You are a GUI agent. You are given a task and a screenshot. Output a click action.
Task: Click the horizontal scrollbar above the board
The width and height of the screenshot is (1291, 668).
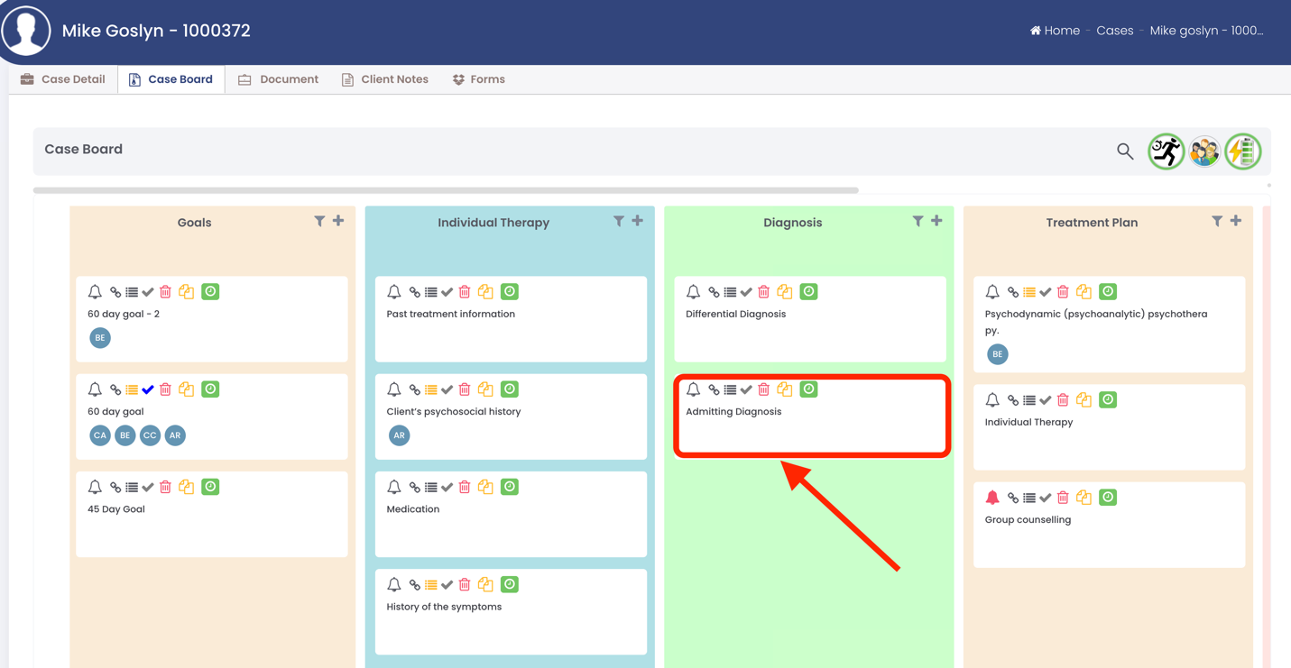click(446, 190)
